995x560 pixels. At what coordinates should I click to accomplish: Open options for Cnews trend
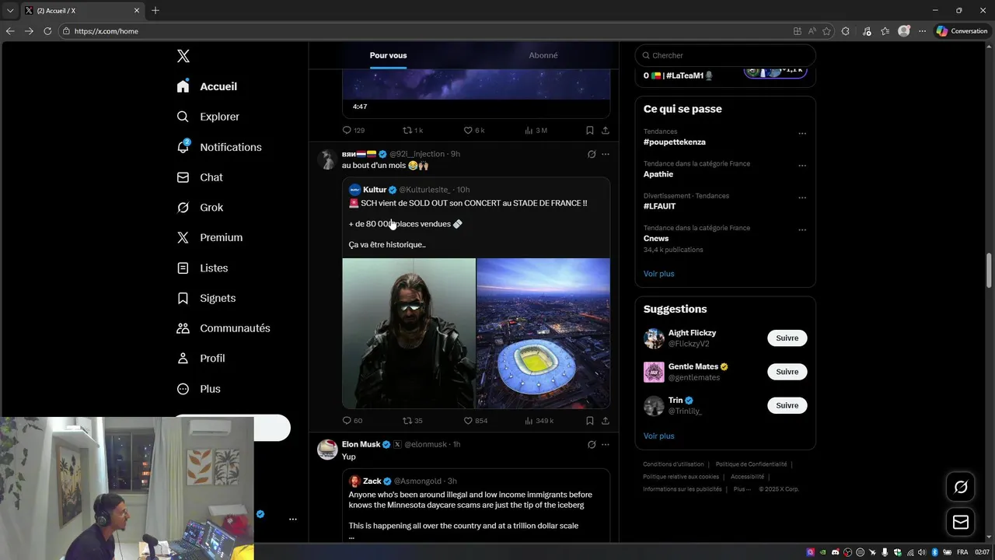point(802,230)
